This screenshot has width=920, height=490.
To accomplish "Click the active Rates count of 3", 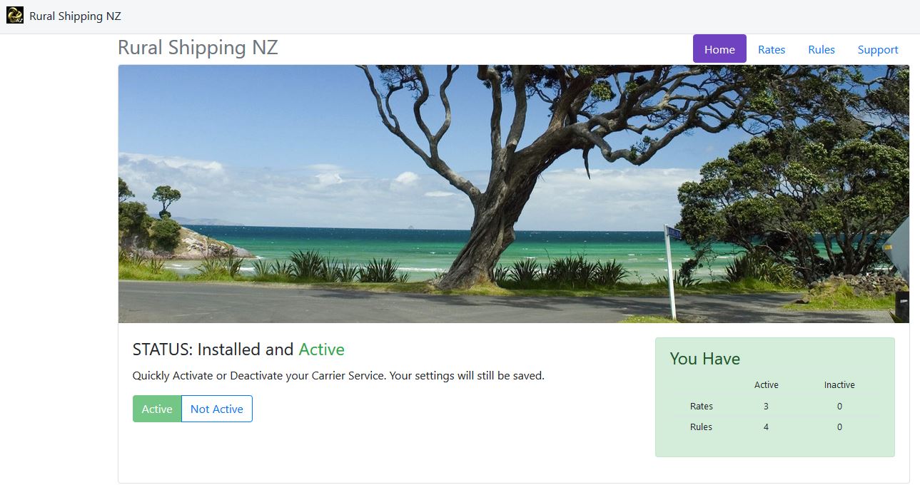I will tap(766, 407).
